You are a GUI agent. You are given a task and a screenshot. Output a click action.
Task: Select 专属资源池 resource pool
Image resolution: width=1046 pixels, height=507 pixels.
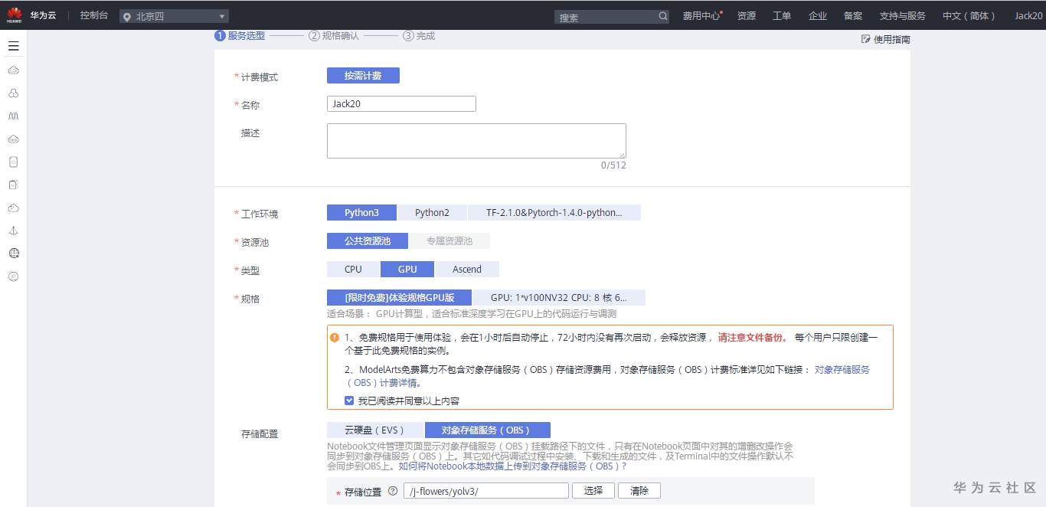449,241
